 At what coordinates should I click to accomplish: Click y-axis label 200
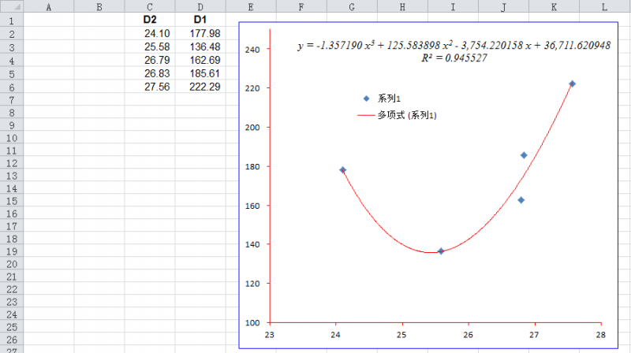coord(252,128)
